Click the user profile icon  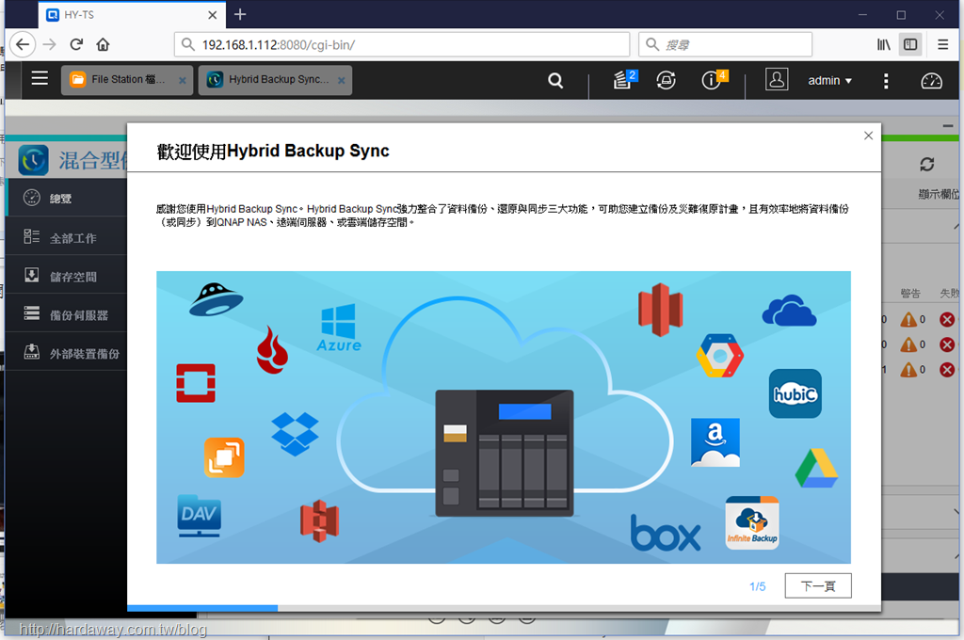click(777, 79)
